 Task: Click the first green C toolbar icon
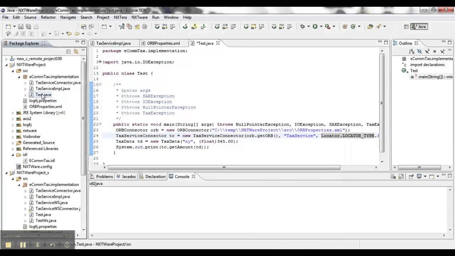[x=185, y=27]
